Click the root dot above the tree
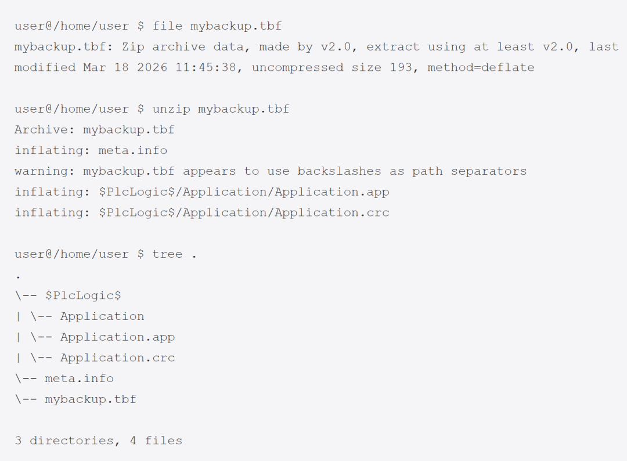 tap(18, 276)
